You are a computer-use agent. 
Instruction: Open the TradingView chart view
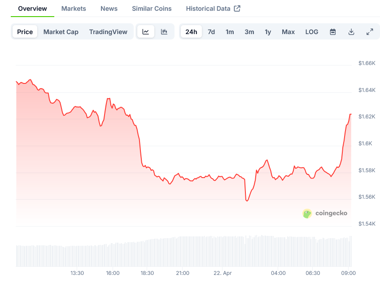(x=108, y=32)
